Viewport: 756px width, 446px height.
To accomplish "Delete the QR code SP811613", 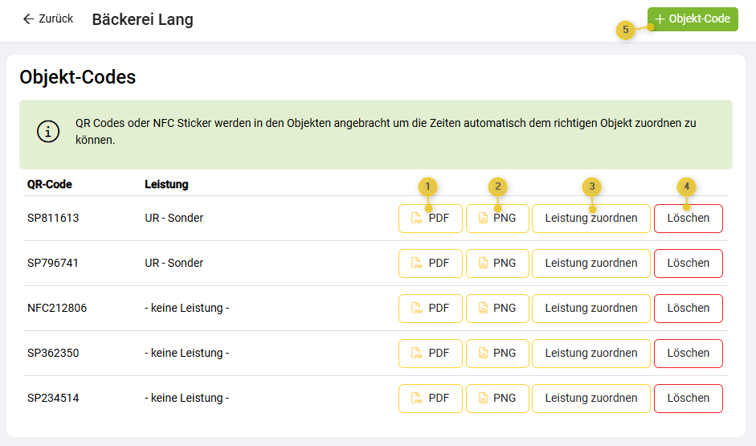I will (689, 219).
